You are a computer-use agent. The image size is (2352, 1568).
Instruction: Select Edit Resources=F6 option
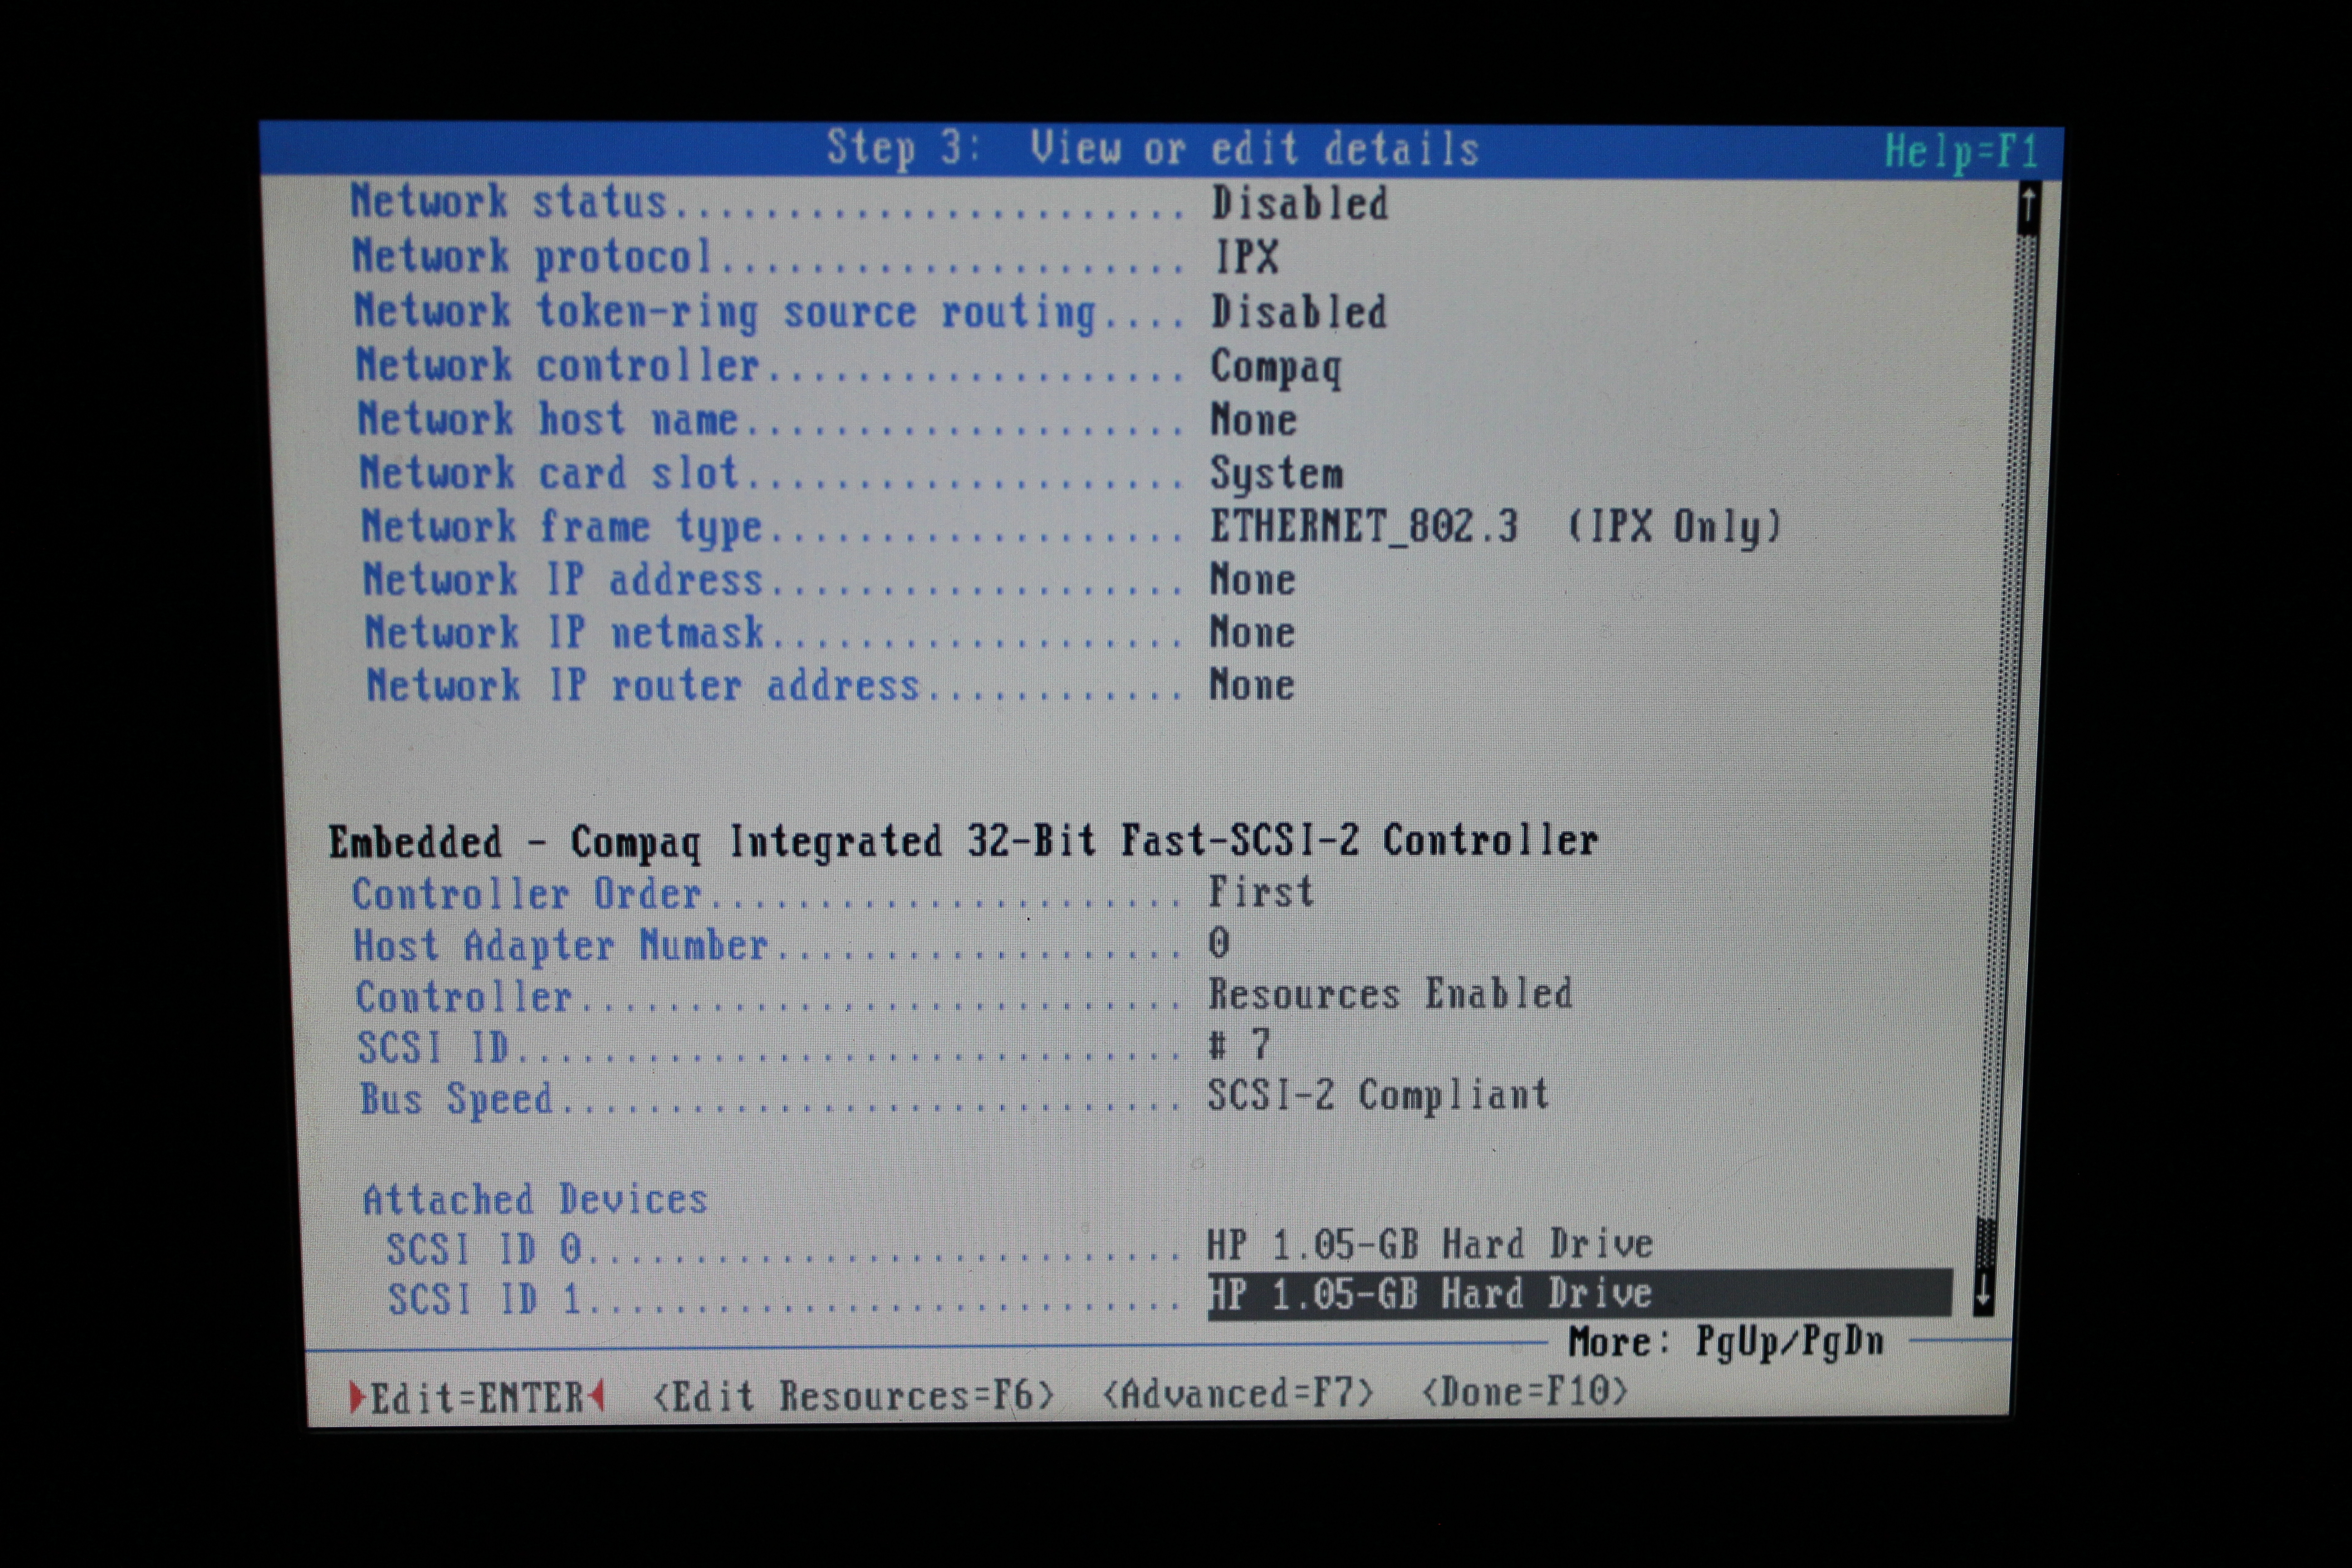click(853, 1396)
